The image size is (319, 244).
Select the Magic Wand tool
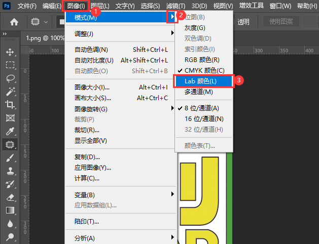[10, 91]
